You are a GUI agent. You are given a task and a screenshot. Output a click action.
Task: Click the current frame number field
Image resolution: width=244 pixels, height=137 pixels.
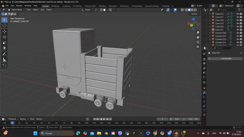point(163,119)
